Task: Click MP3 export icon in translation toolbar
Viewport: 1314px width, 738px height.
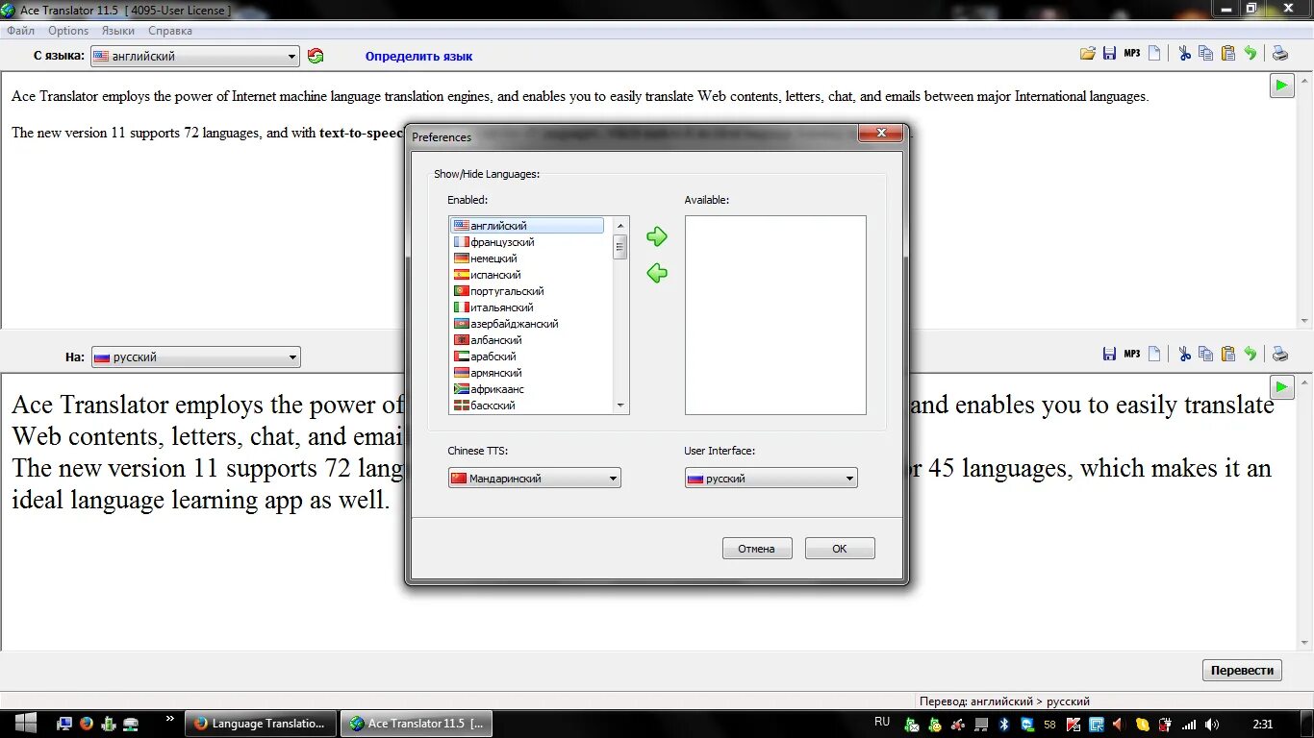Action: 1132,354
